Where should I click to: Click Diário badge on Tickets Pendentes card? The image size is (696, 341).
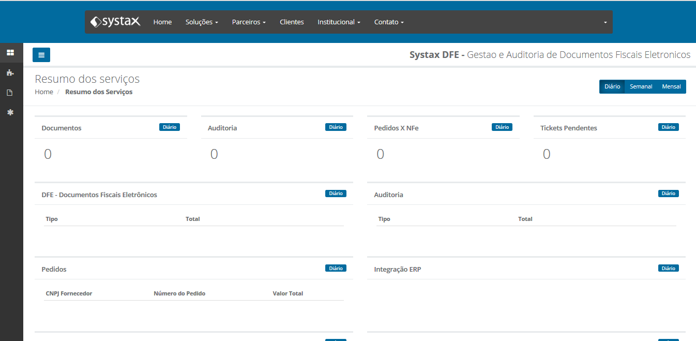pyautogui.click(x=669, y=127)
